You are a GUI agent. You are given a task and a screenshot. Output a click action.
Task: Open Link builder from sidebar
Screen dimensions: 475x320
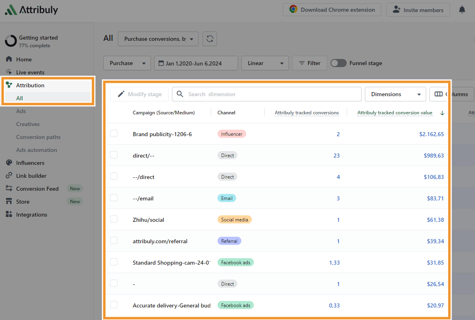(x=31, y=176)
